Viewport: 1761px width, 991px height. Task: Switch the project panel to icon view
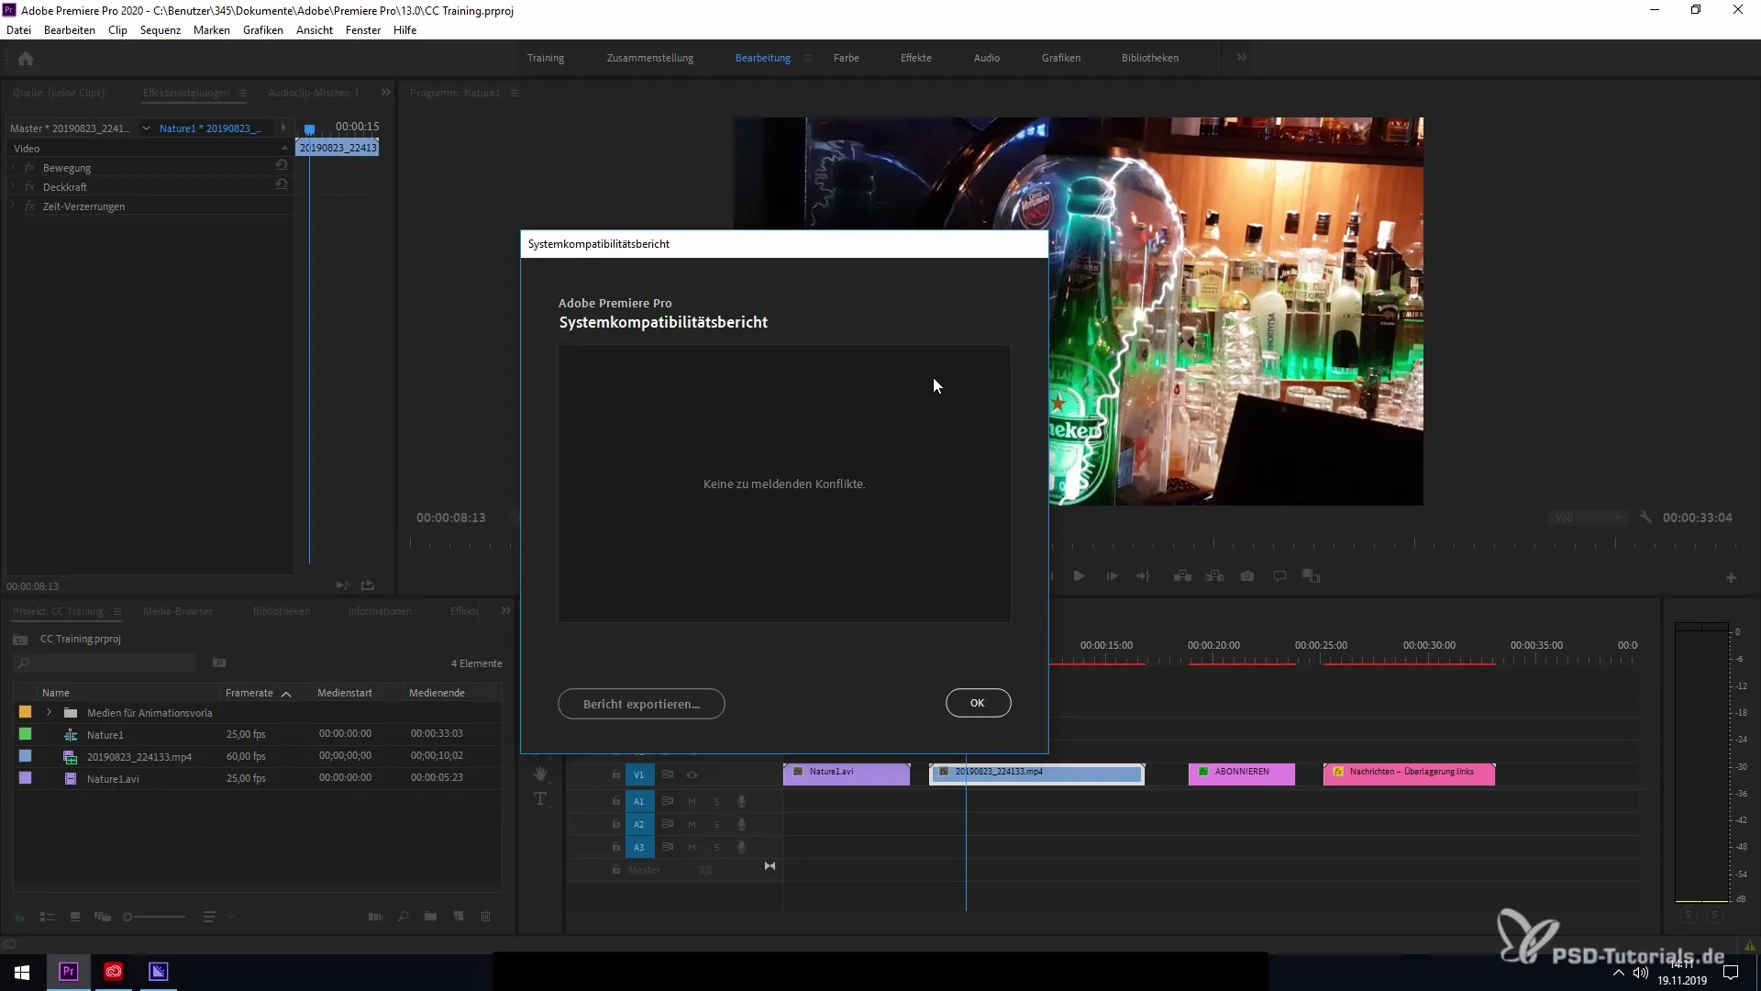(75, 917)
